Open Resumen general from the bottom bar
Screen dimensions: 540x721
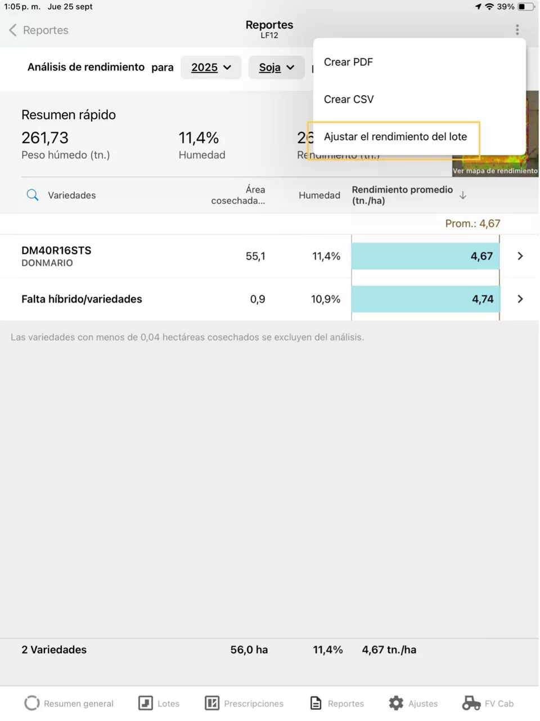click(32, 703)
